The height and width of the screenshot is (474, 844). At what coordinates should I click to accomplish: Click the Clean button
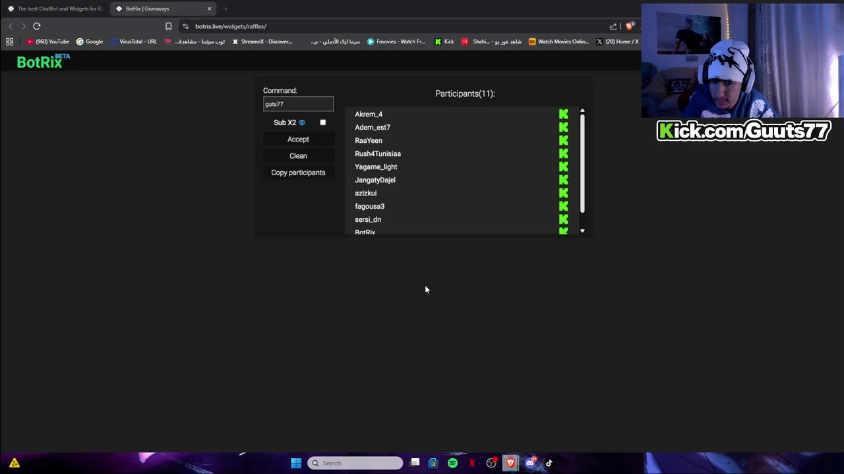point(298,156)
